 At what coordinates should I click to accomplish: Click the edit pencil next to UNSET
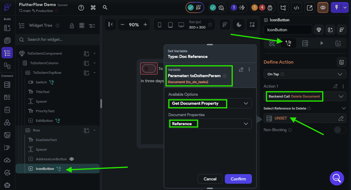coord(341,118)
